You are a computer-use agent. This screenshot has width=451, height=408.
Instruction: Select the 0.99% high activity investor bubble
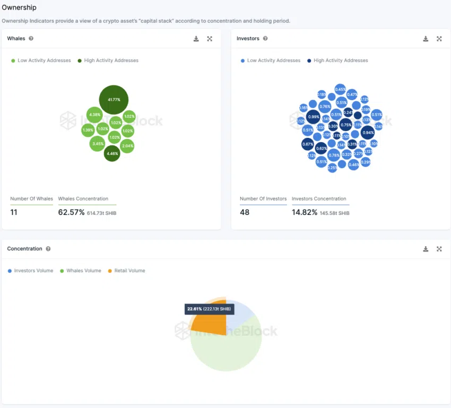pos(314,117)
